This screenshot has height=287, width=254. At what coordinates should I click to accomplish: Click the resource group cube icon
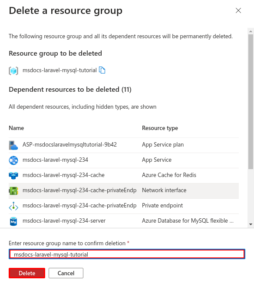[13, 70]
